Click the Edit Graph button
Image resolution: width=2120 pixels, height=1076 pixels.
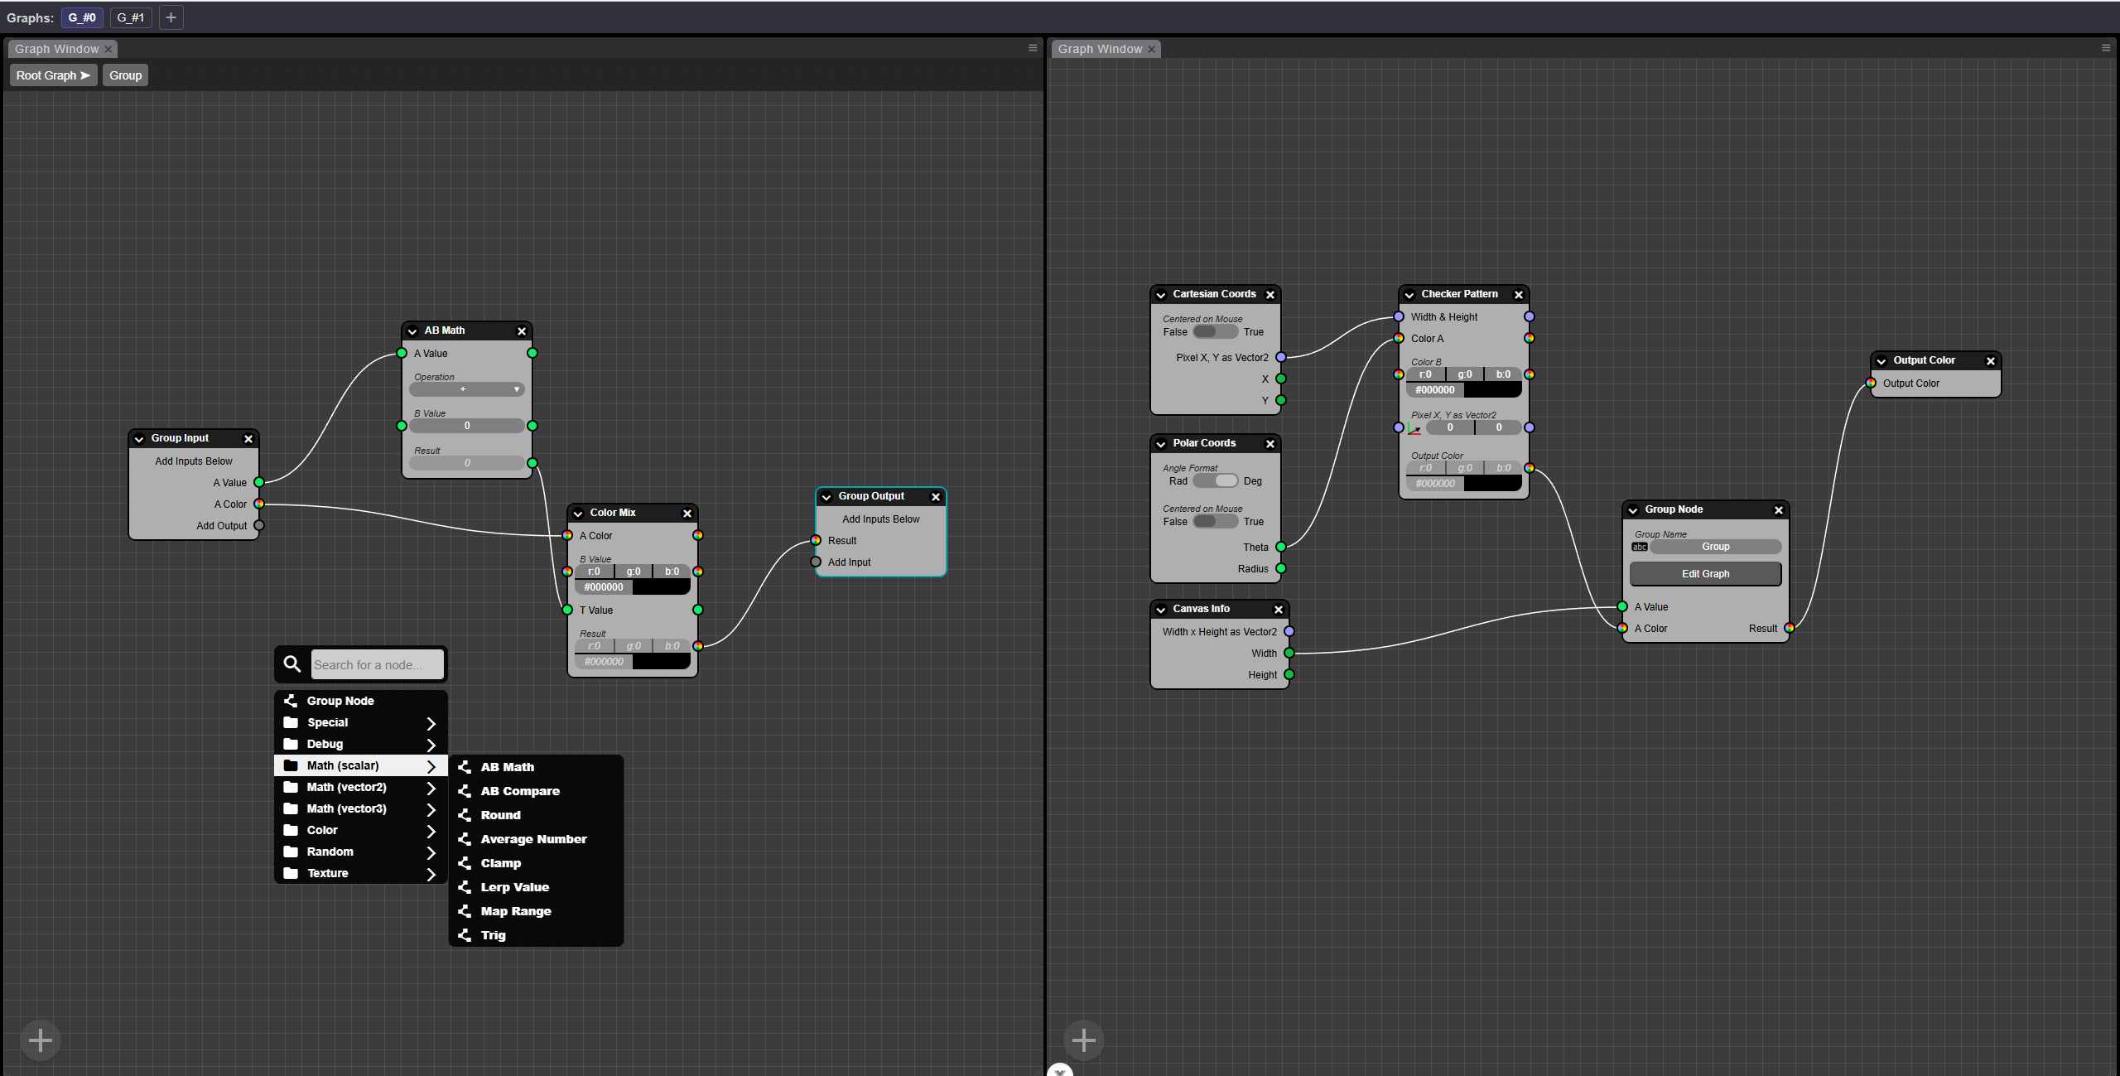tap(1705, 574)
